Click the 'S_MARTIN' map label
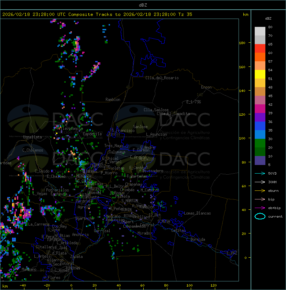This screenshot has width=286, height=290. (x=130, y=201)
